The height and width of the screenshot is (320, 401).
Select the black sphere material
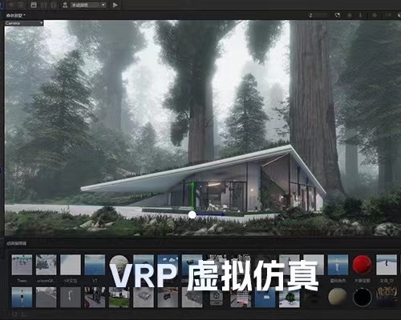(363, 297)
